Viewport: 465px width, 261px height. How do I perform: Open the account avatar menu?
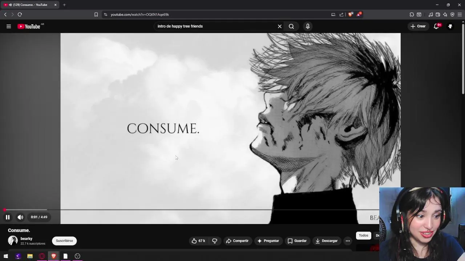point(450,26)
